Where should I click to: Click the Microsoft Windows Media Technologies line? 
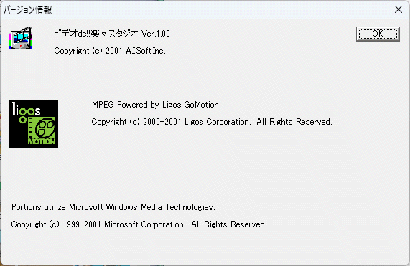(x=113, y=207)
